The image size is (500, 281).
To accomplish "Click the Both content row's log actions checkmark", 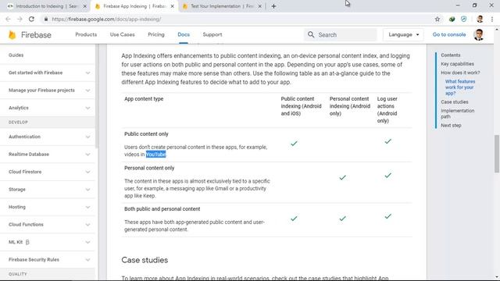I will [387, 216].
